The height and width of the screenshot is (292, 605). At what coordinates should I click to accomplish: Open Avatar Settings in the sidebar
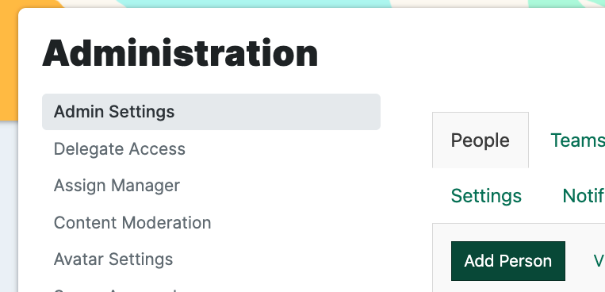tap(113, 259)
